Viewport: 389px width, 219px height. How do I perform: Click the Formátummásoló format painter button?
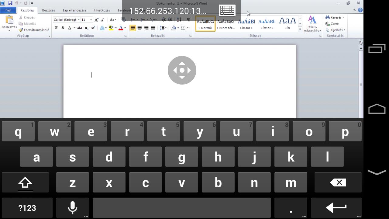click(34, 30)
